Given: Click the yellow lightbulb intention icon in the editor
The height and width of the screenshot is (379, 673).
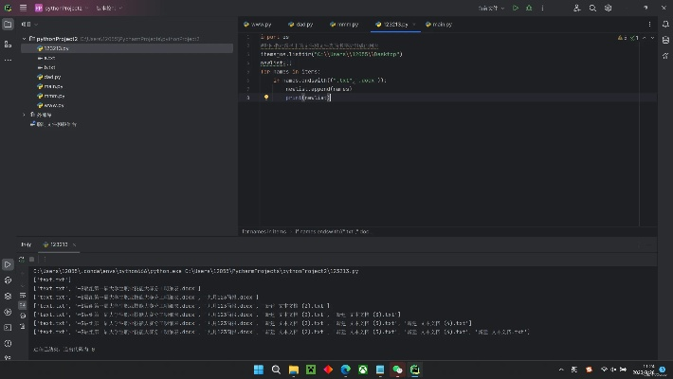Looking at the screenshot, I should coord(266,98).
